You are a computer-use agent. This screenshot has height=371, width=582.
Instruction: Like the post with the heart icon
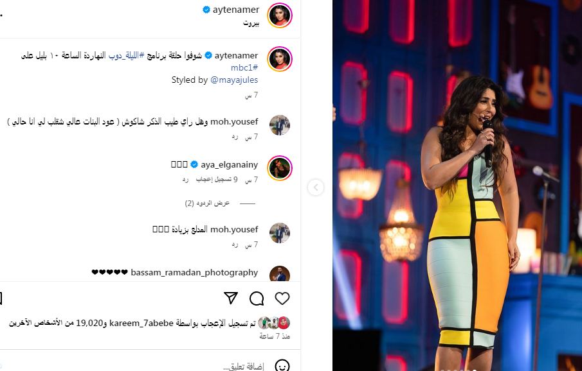[x=282, y=298]
